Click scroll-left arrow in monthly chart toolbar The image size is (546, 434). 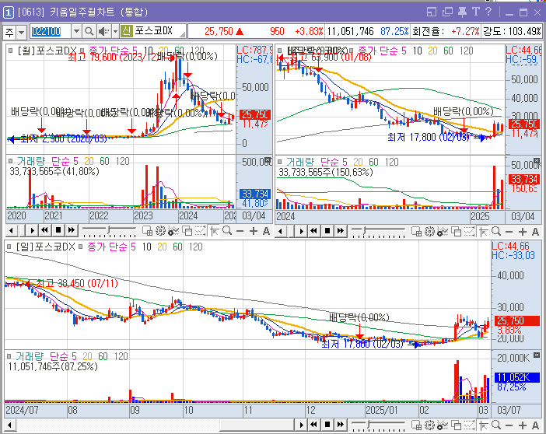click(x=11, y=230)
